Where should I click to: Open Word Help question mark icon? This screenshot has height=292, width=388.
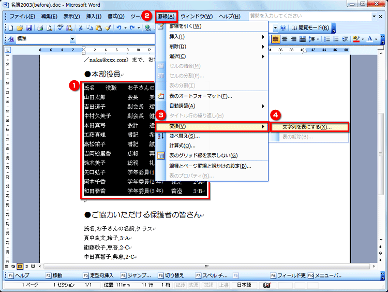pyautogui.click(x=283, y=28)
